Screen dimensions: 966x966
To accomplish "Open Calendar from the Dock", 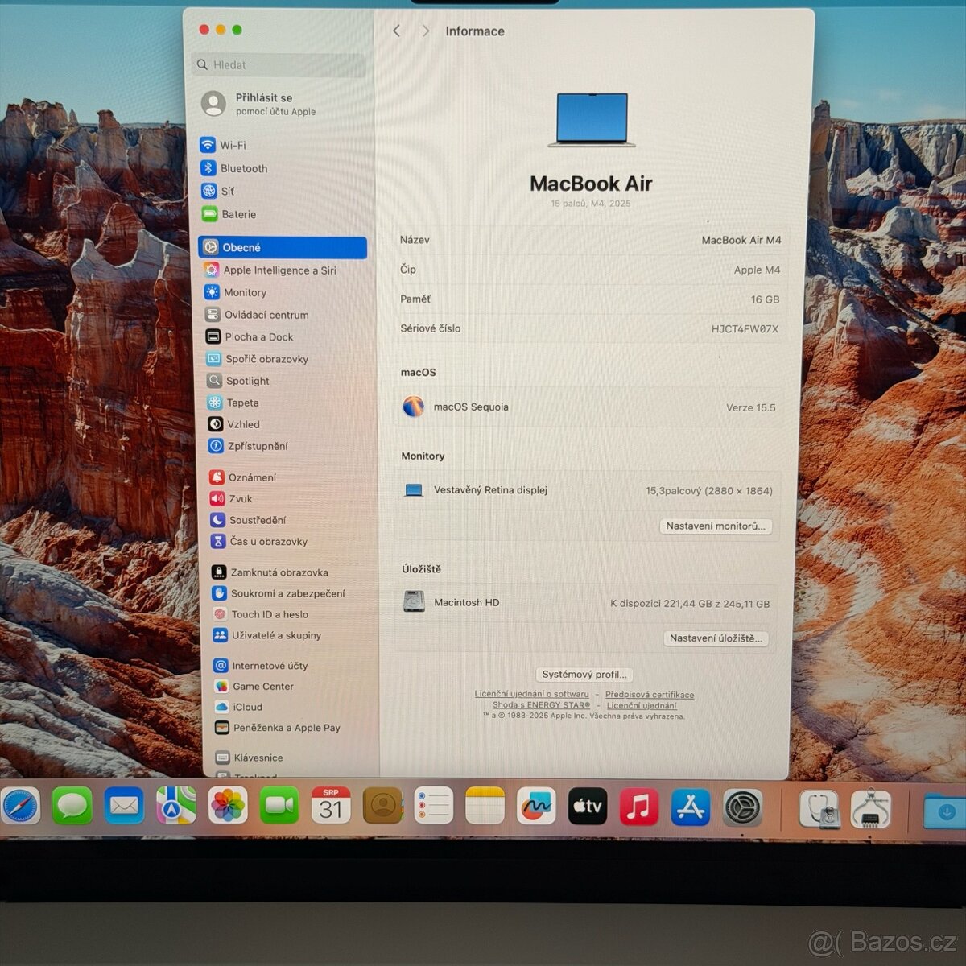I will coord(331,806).
